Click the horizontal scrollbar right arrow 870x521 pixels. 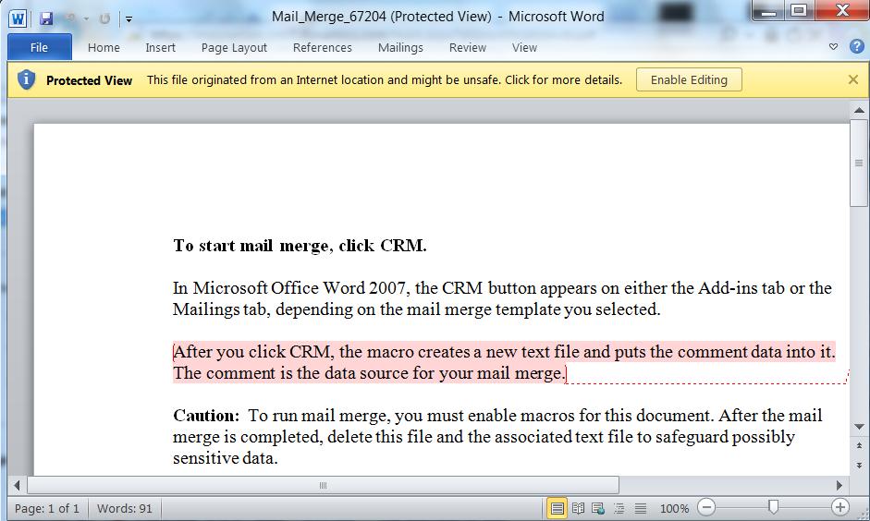pyautogui.click(x=839, y=486)
